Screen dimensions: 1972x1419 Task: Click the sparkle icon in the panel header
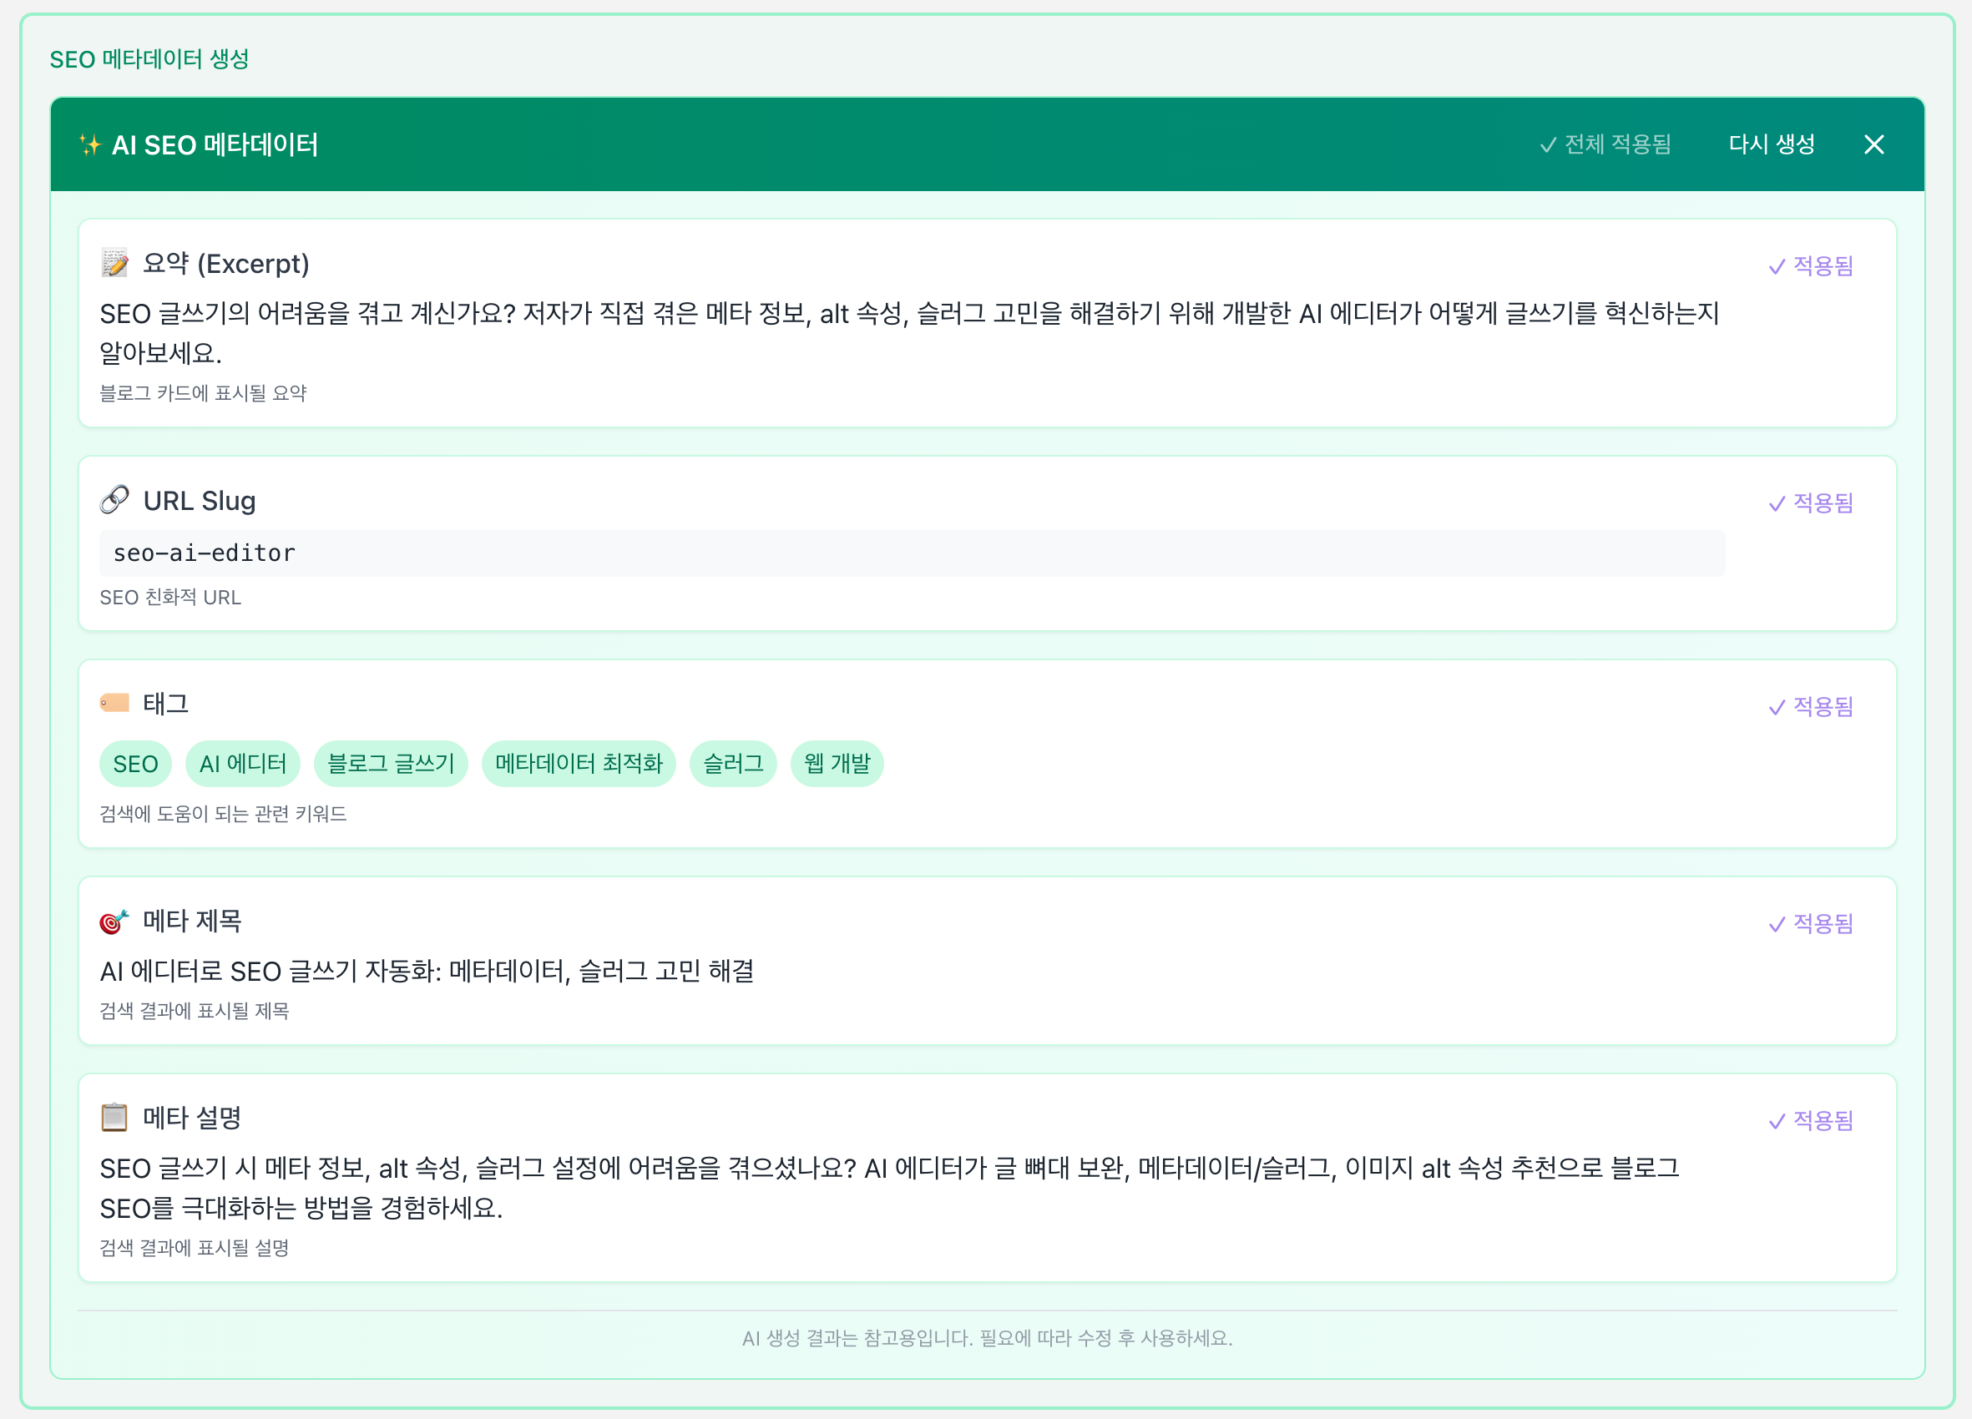coord(90,144)
